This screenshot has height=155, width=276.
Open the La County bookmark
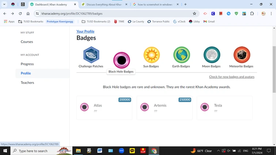[136, 22]
